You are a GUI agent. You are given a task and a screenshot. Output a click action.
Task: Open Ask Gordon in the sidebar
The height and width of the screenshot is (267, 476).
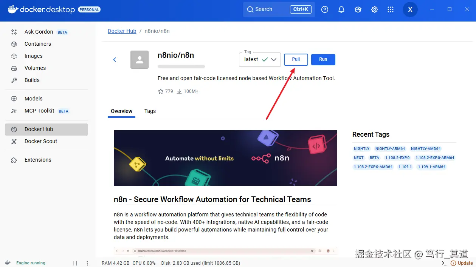pyautogui.click(x=47, y=32)
